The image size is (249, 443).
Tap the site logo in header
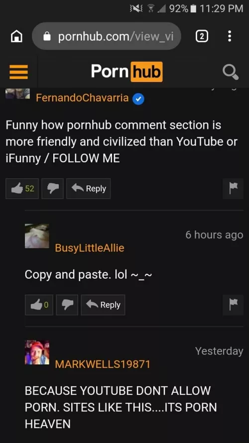point(127,72)
